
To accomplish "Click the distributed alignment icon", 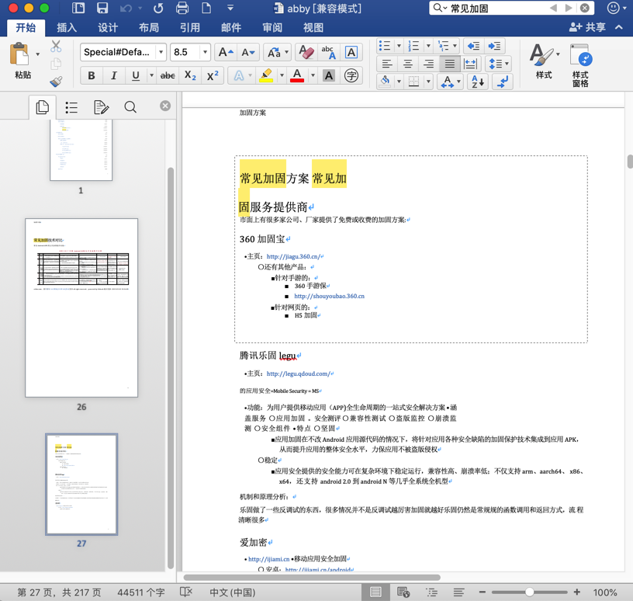I will click(471, 64).
